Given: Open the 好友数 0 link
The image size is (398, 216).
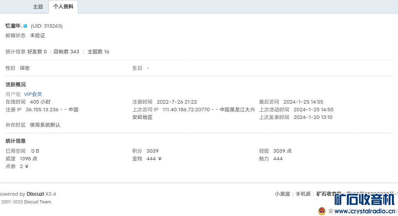Looking at the screenshot, I should coord(37,52).
